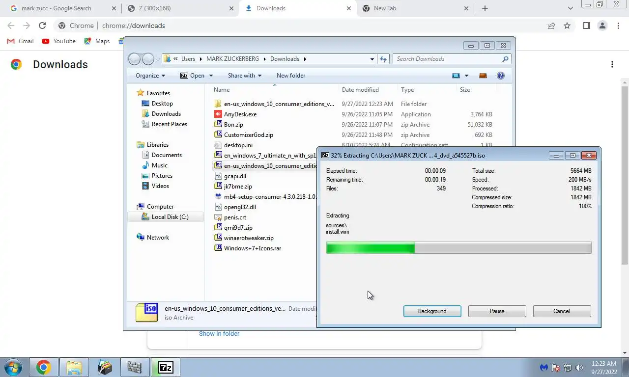Open the Windows Start menu orb
This screenshot has width=629, height=377.
pyautogui.click(x=12, y=367)
